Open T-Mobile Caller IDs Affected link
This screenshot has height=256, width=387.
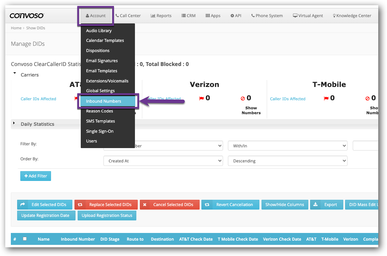pos(287,99)
